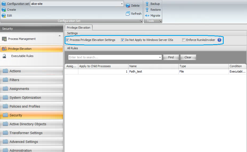
Task: Click the Clear button
Action: tap(188, 57)
